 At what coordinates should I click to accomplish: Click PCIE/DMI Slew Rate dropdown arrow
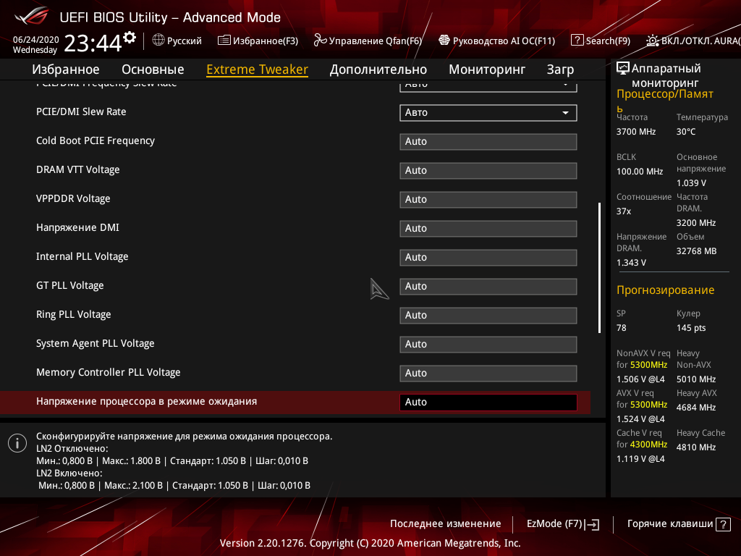pyautogui.click(x=565, y=113)
